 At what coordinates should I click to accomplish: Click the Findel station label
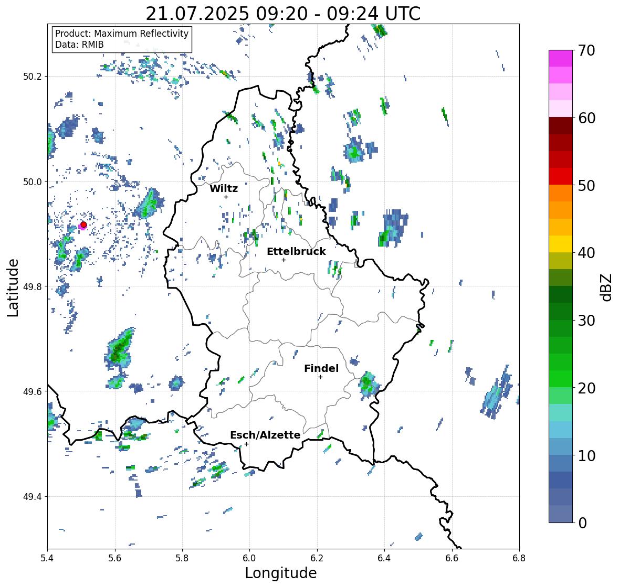click(x=321, y=368)
